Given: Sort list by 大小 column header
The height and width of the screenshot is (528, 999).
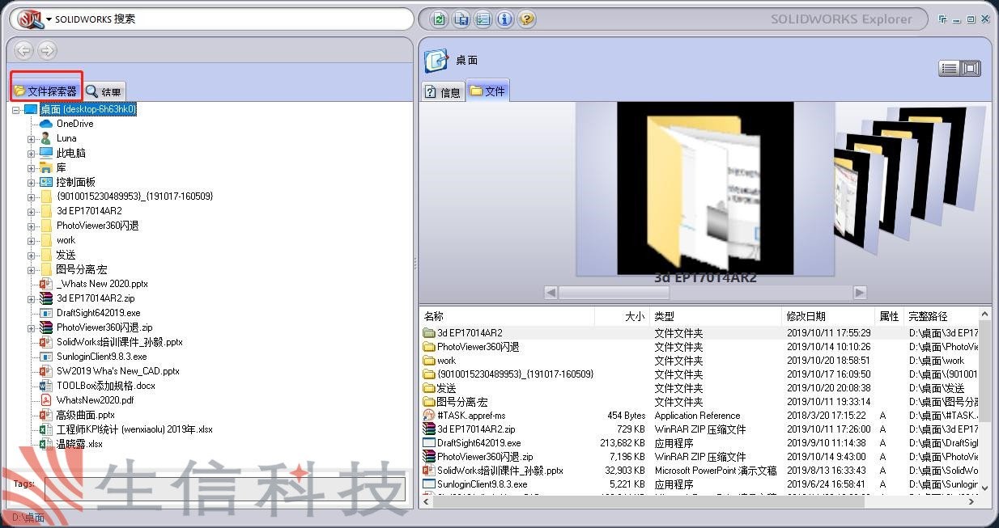Looking at the screenshot, I should (621, 316).
